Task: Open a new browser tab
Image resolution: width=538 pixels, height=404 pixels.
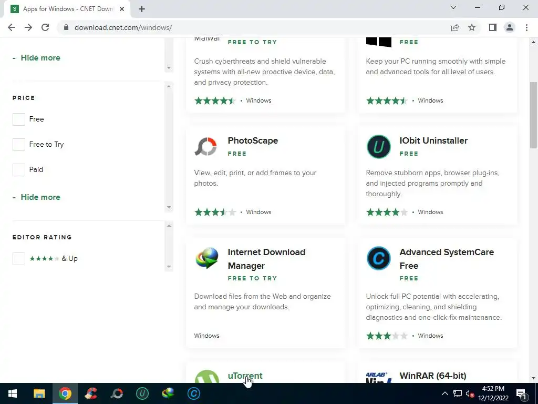Action: 142,9
